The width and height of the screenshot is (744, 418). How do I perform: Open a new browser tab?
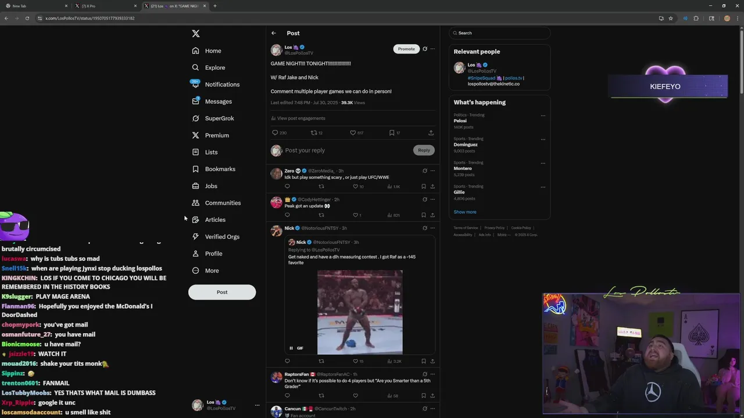tap(215, 6)
